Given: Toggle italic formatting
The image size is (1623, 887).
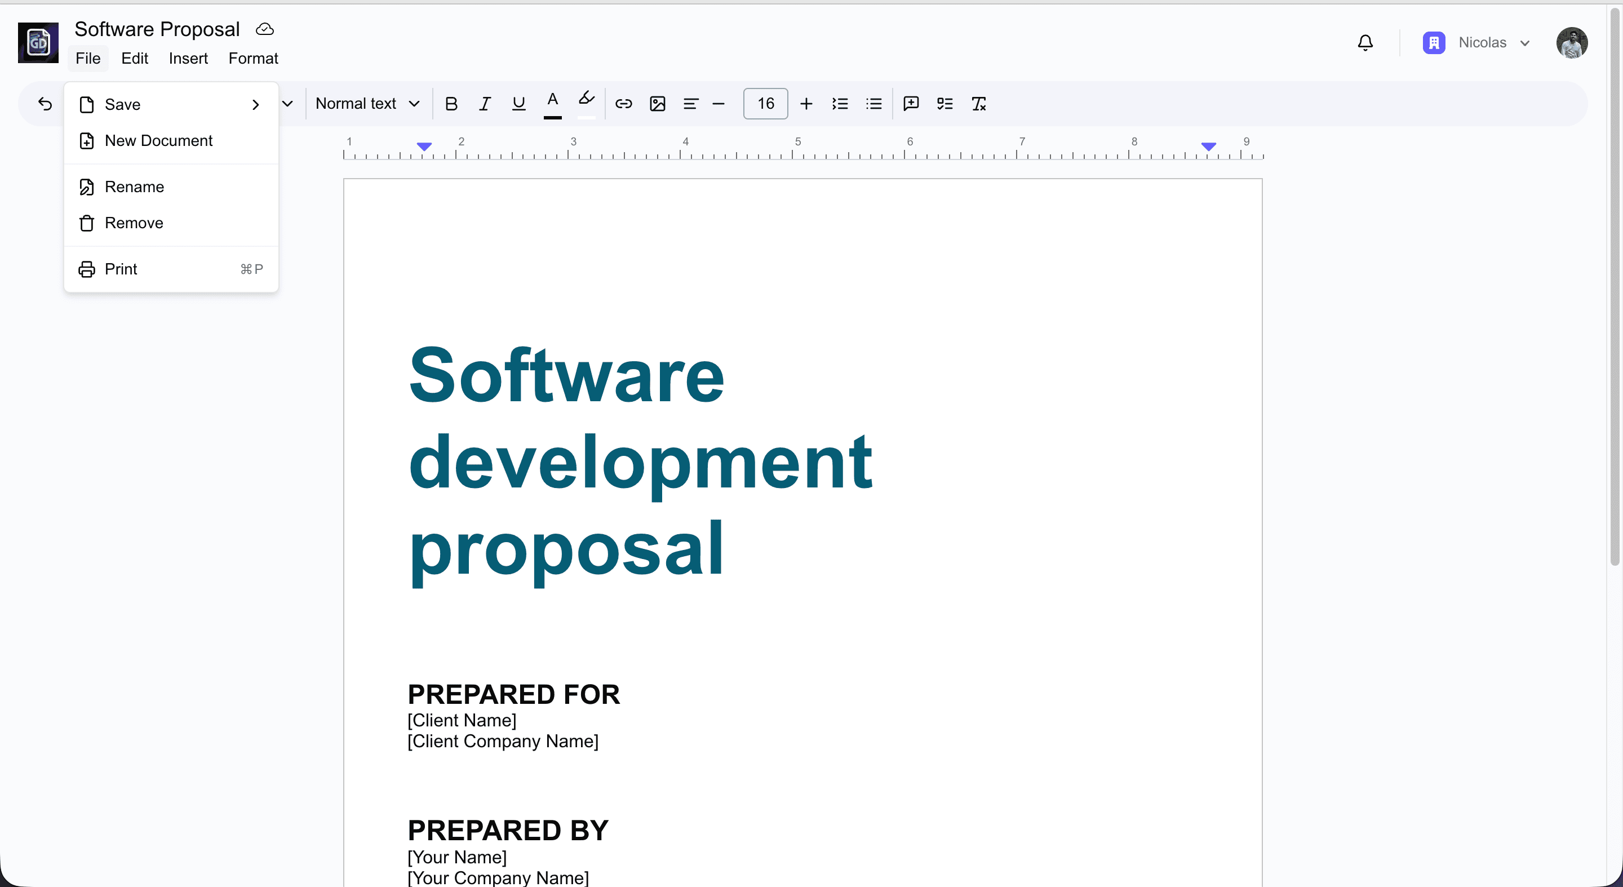Looking at the screenshot, I should point(485,104).
